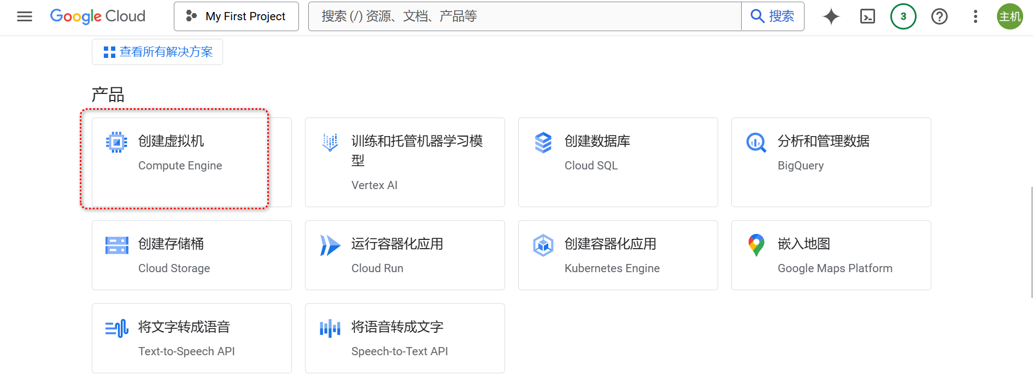The image size is (1033, 376).
Task: Open the help question mark menu
Action: coord(940,16)
